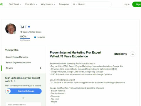Image resolution: width=141 pixels, height=106 pixels.
Task: Expand All work chevron arrow
Action: click(x=41, y=68)
